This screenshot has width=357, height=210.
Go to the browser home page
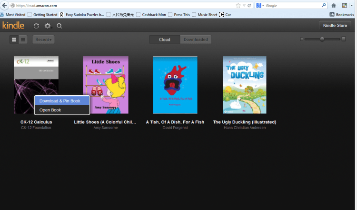click(x=334, y=5)
